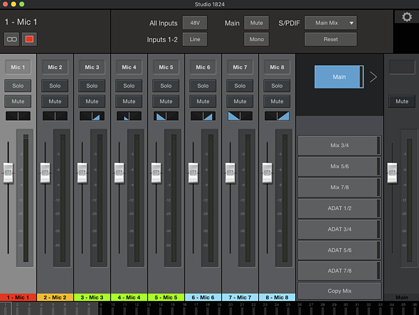
Task: Click the Reset button
Action: click(x=331, y=39)
